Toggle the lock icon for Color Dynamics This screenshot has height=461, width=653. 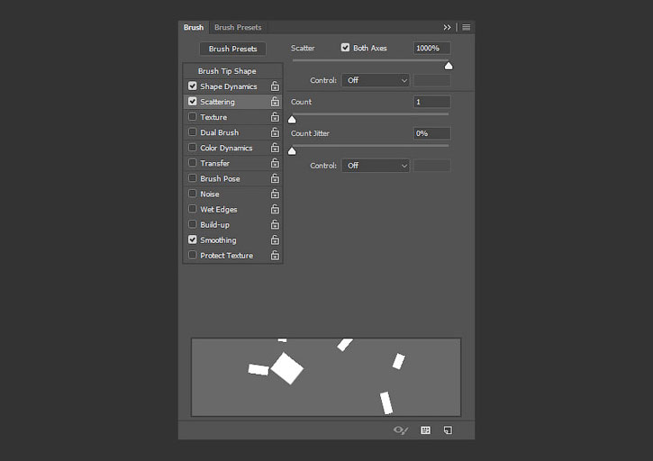pos(275,148)
